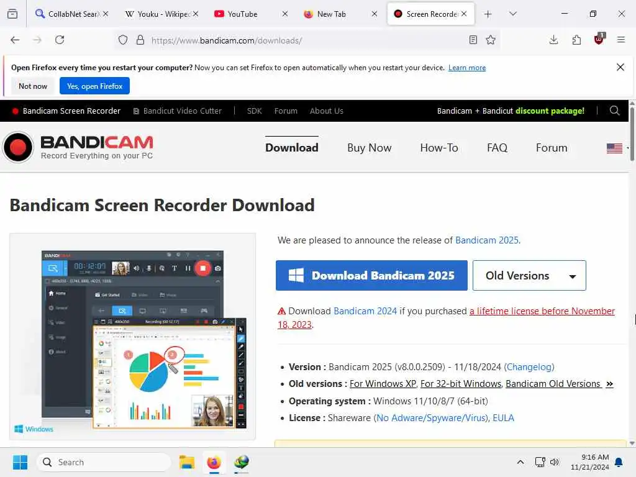The width and height of the screenshot is (636, 477).
Task: Click the uBlock Origin shield icon
Action: pyautogui.click(x=599, y=39)
